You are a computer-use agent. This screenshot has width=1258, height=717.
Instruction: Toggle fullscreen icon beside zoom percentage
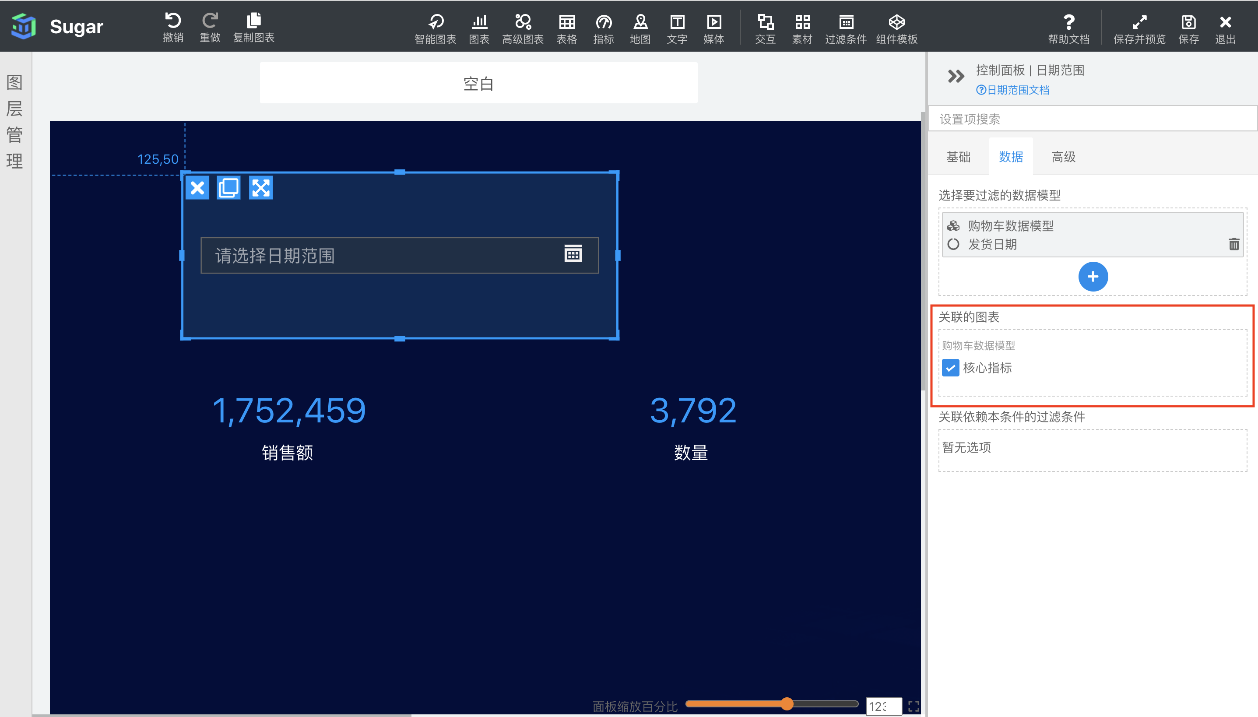tap(914, 706)
